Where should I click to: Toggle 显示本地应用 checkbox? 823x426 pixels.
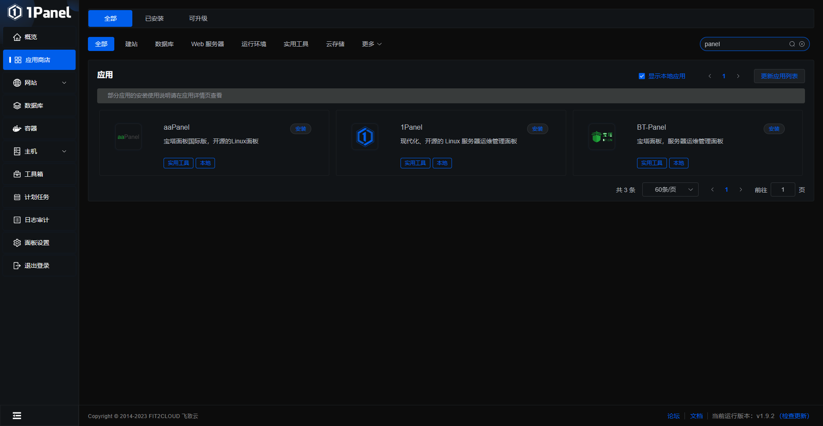[642, 76]
